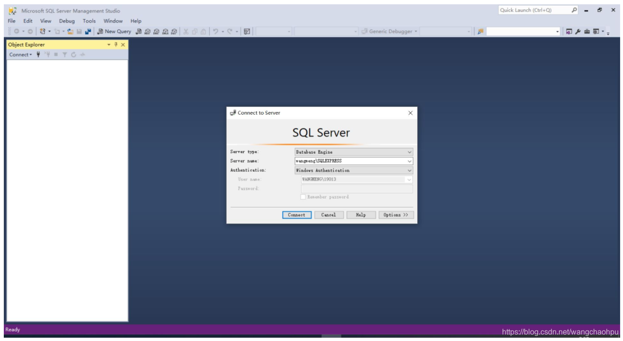Click the Activity Monitor pulse icon
Screen dimensions: 623x341
(x=82, y=54)
